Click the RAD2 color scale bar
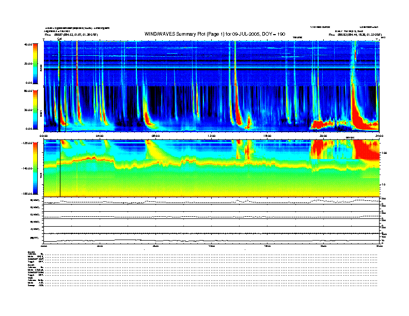 35,64
